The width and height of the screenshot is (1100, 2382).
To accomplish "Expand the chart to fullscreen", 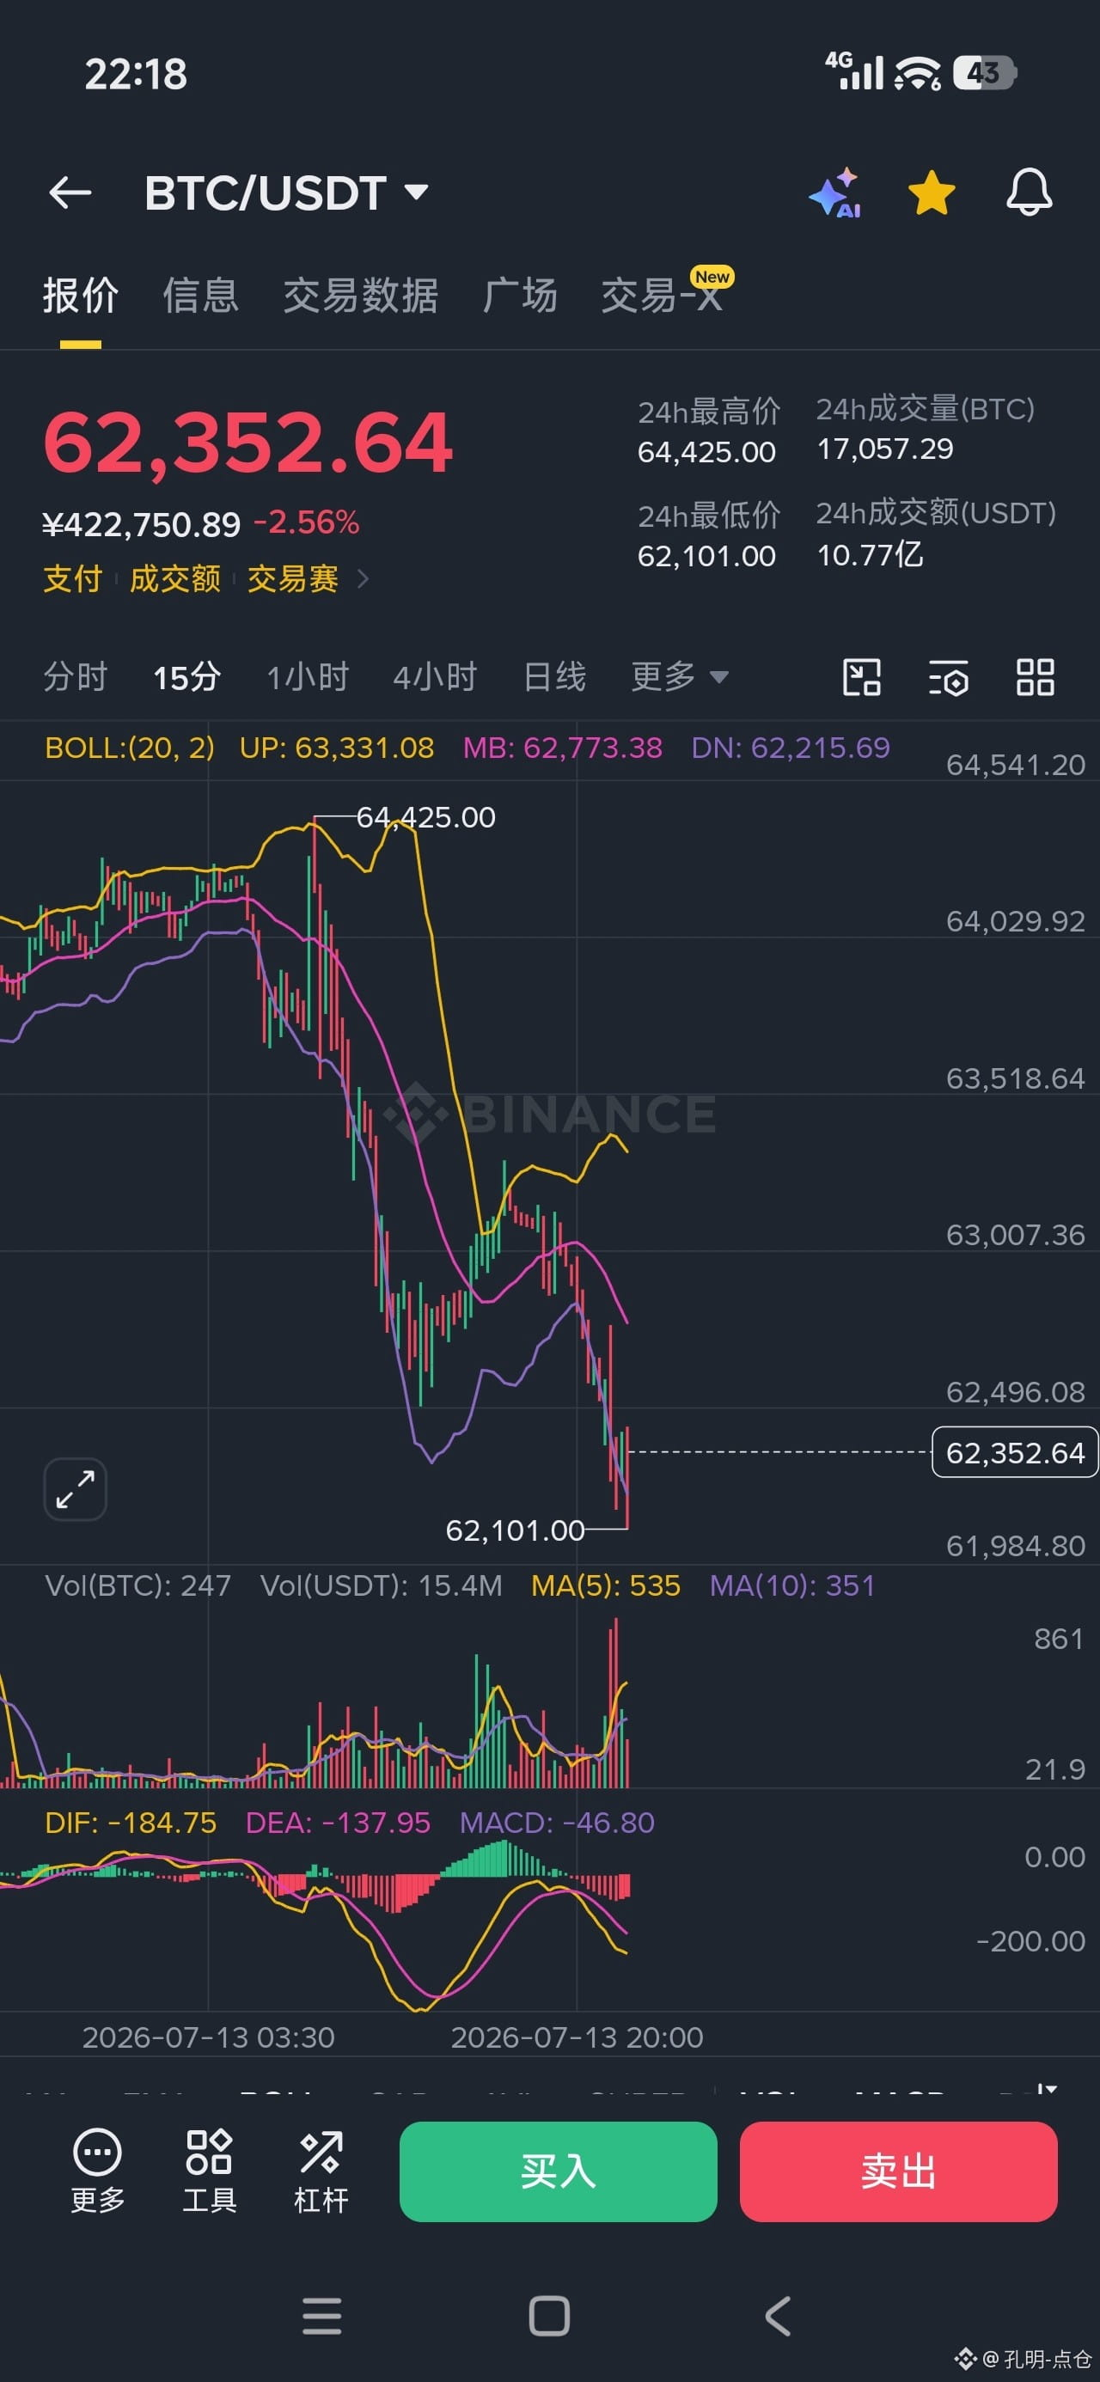I will (x=75, y=1488).
